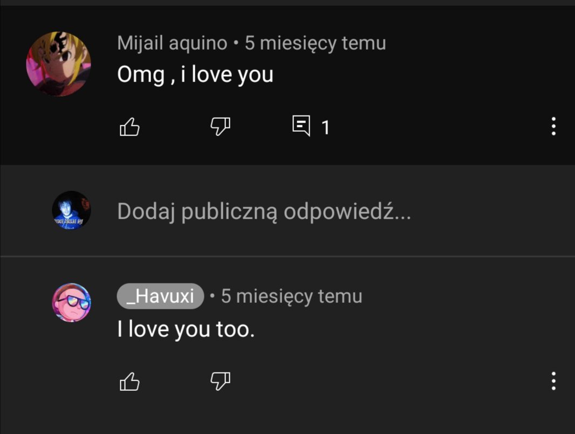Select the "I love you too." reply text
The width and height of the screenshot is (575, 434).
click(x=186, y=329)
